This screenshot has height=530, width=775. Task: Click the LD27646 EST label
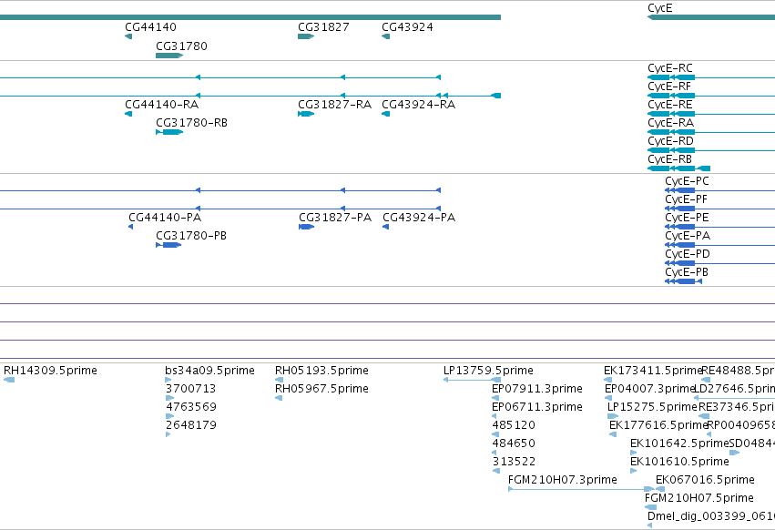(734, 389)
